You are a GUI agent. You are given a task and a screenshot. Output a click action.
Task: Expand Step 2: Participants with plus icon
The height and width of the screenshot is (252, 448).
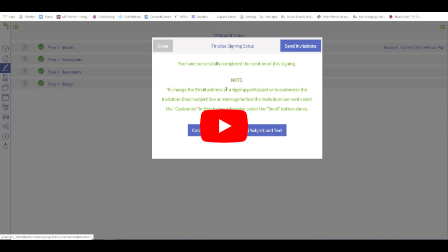pyautogui.click(x=24, y=59)
